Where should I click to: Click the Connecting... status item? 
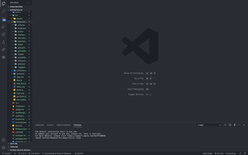point(231,153)
